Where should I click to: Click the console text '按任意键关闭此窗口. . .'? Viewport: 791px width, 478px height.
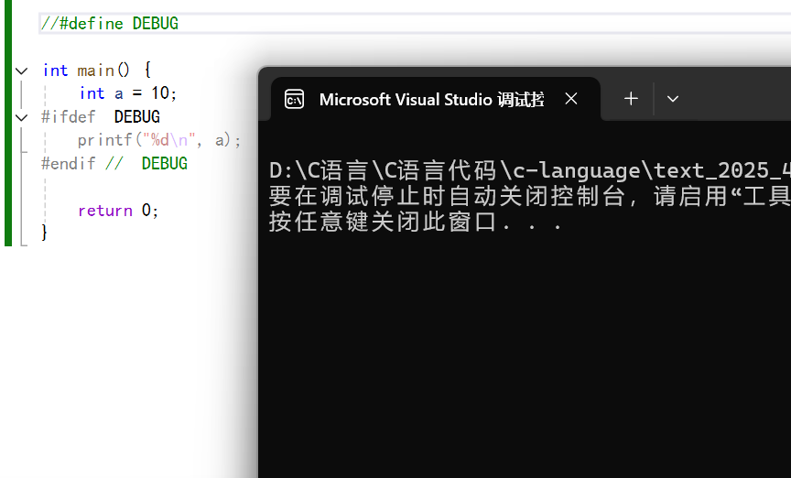pos(416,223)
